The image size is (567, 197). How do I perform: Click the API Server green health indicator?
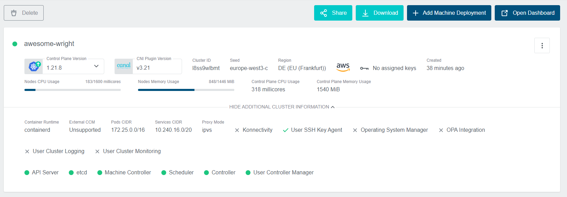coord(27,173)
